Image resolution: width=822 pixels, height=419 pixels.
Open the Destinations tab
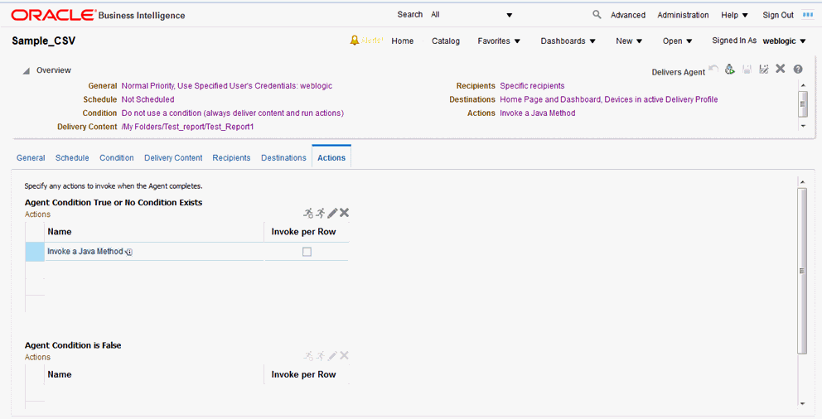click(283, 157)
